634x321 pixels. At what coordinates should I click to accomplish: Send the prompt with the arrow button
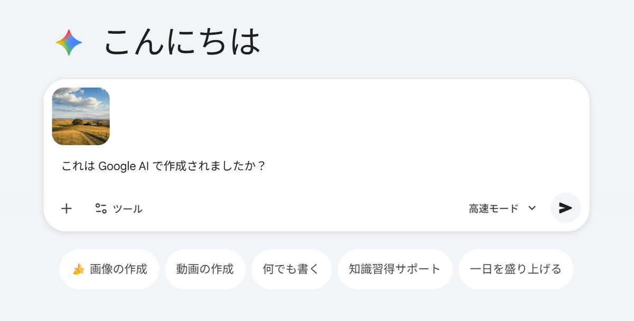(565, 208)
